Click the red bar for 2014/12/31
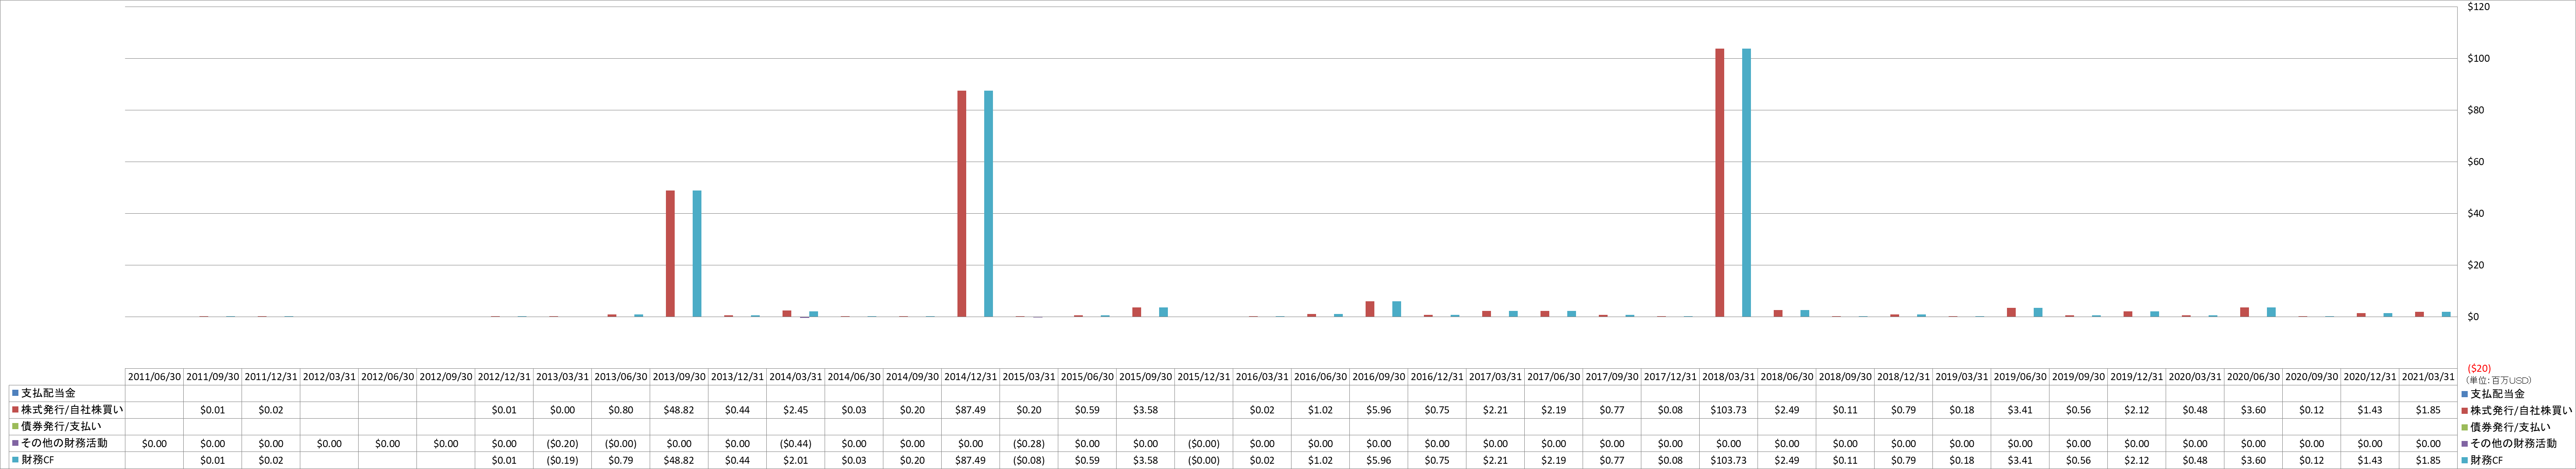The width and height of the screenshot is (2576, 469). click(x=961, y=204)
